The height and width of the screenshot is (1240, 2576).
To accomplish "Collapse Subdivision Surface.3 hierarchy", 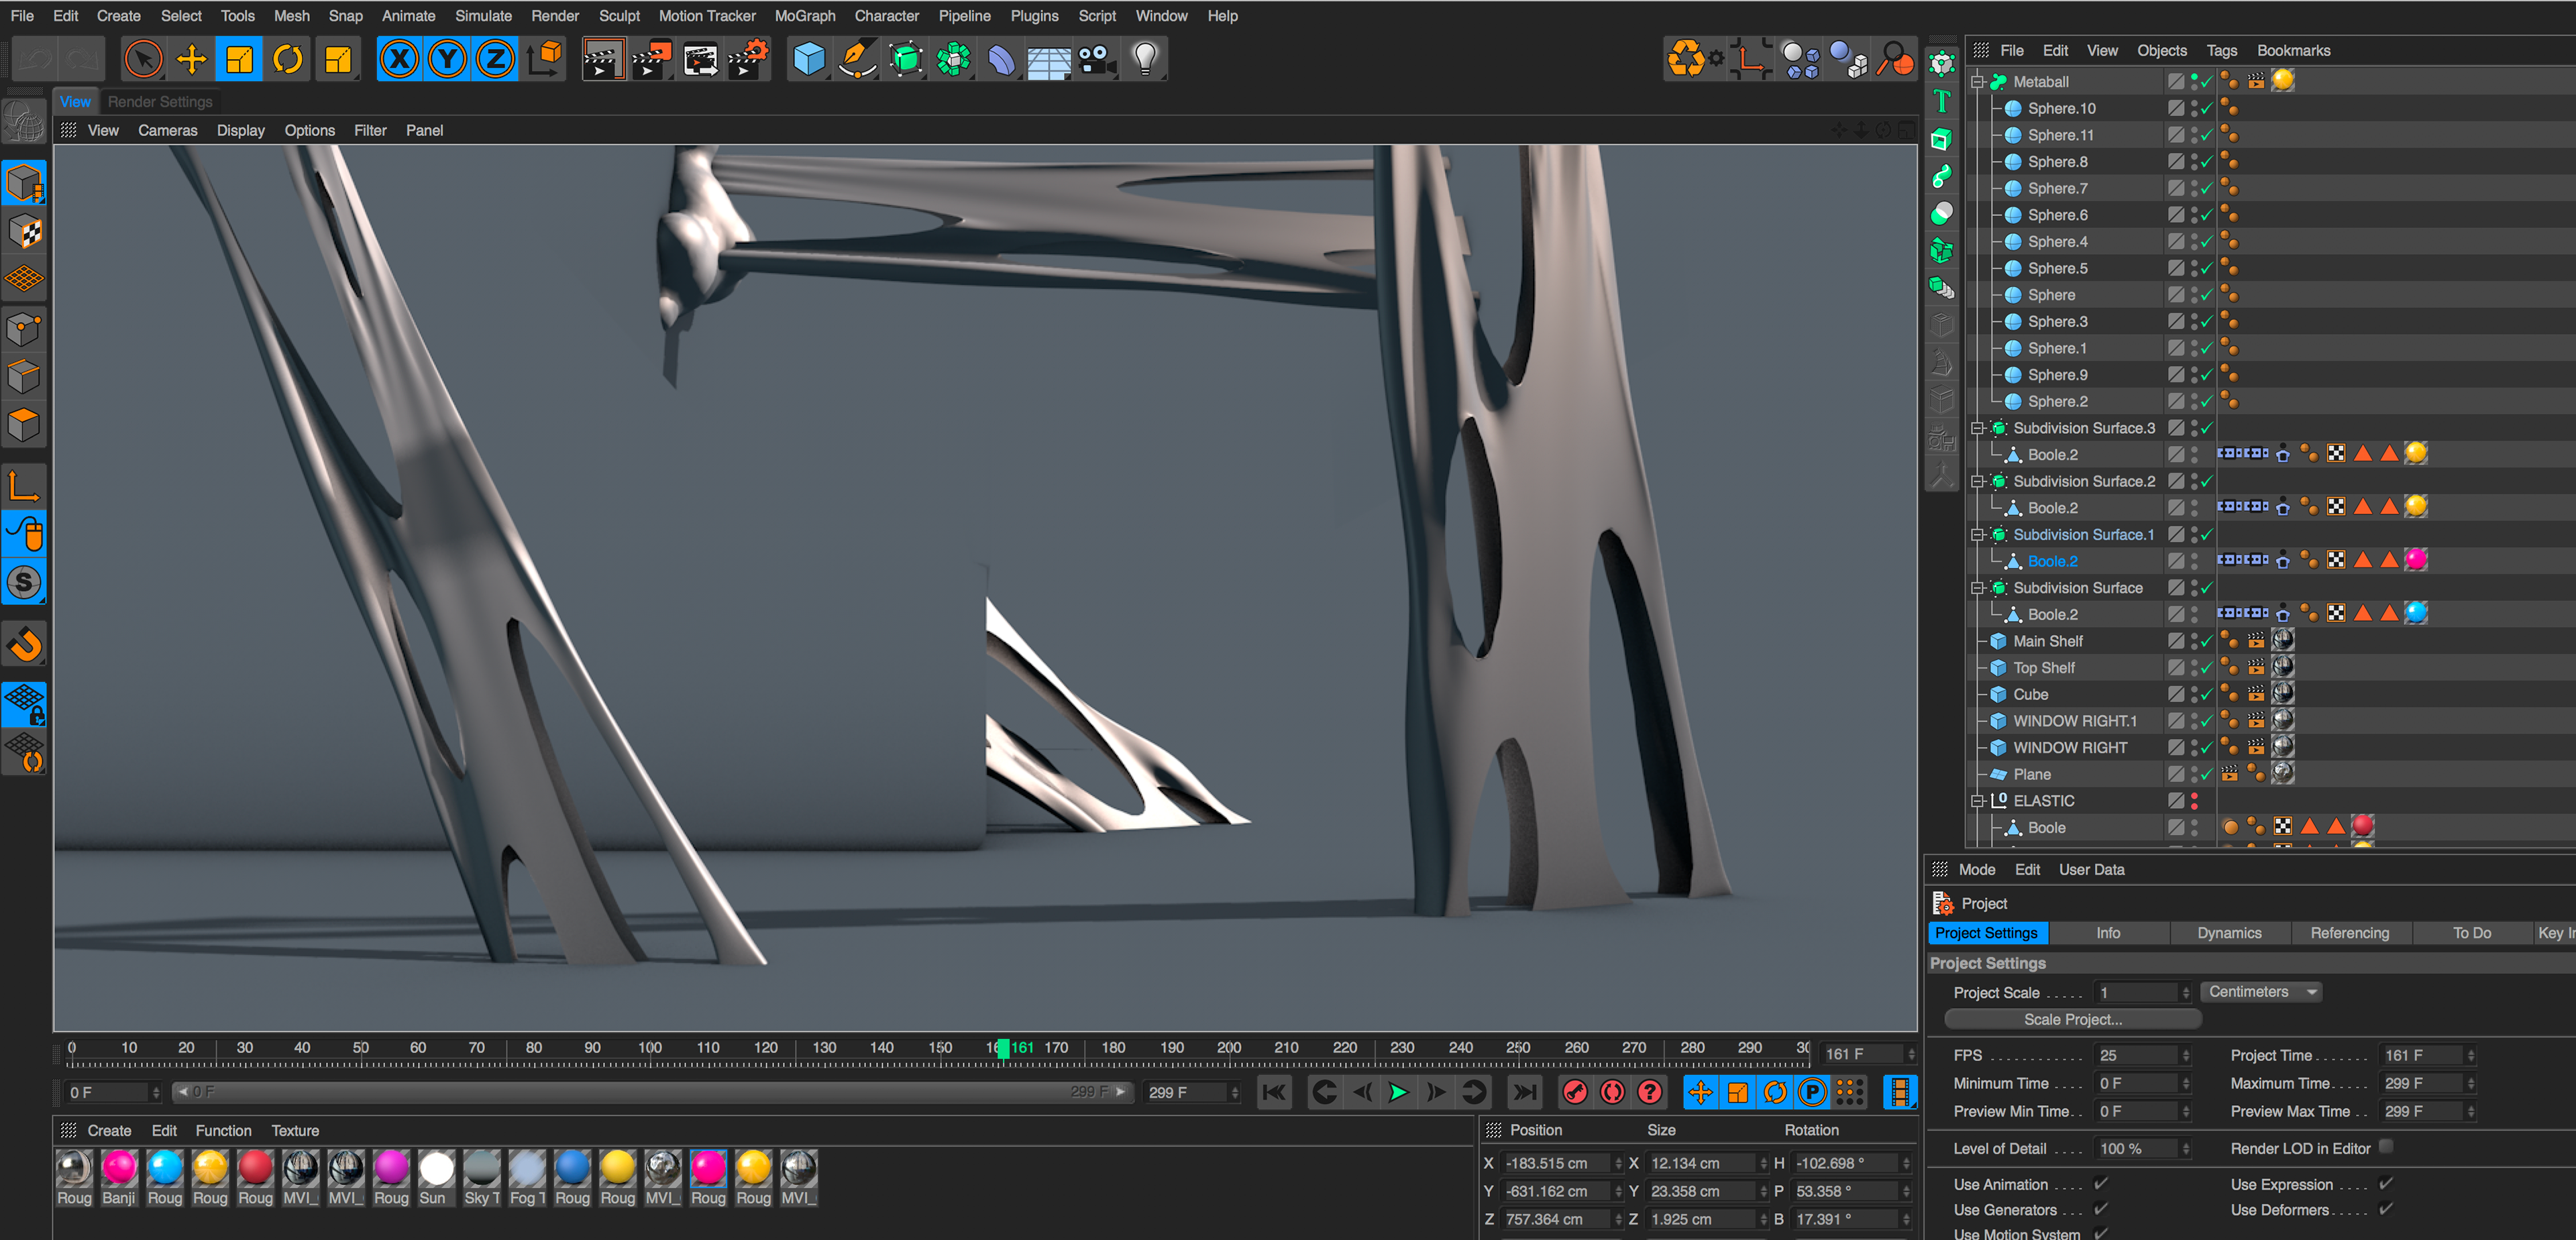I will (1977, 428).
